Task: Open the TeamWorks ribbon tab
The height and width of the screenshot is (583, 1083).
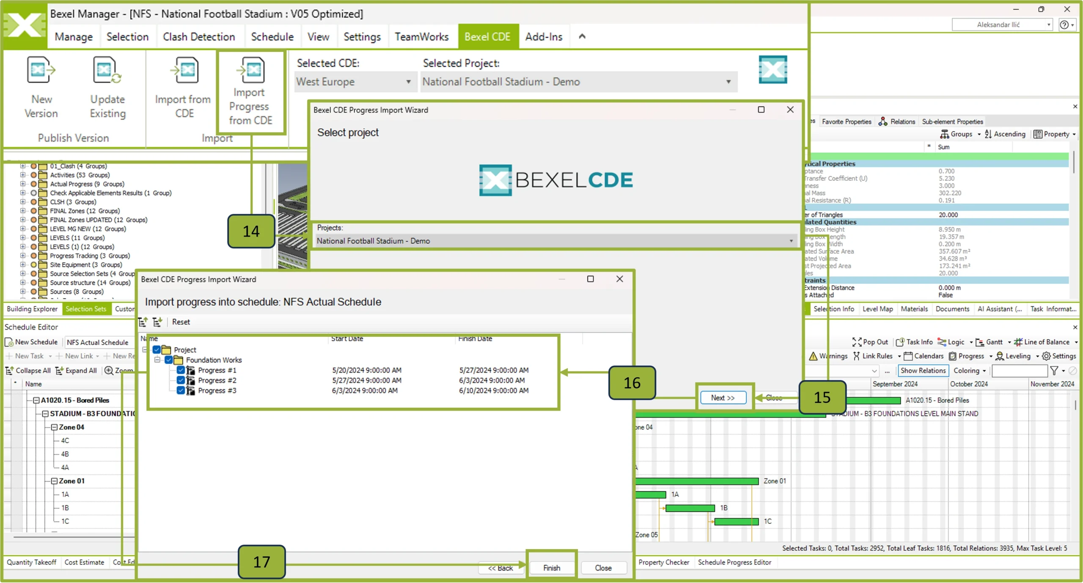Action: tap(421, 37)
